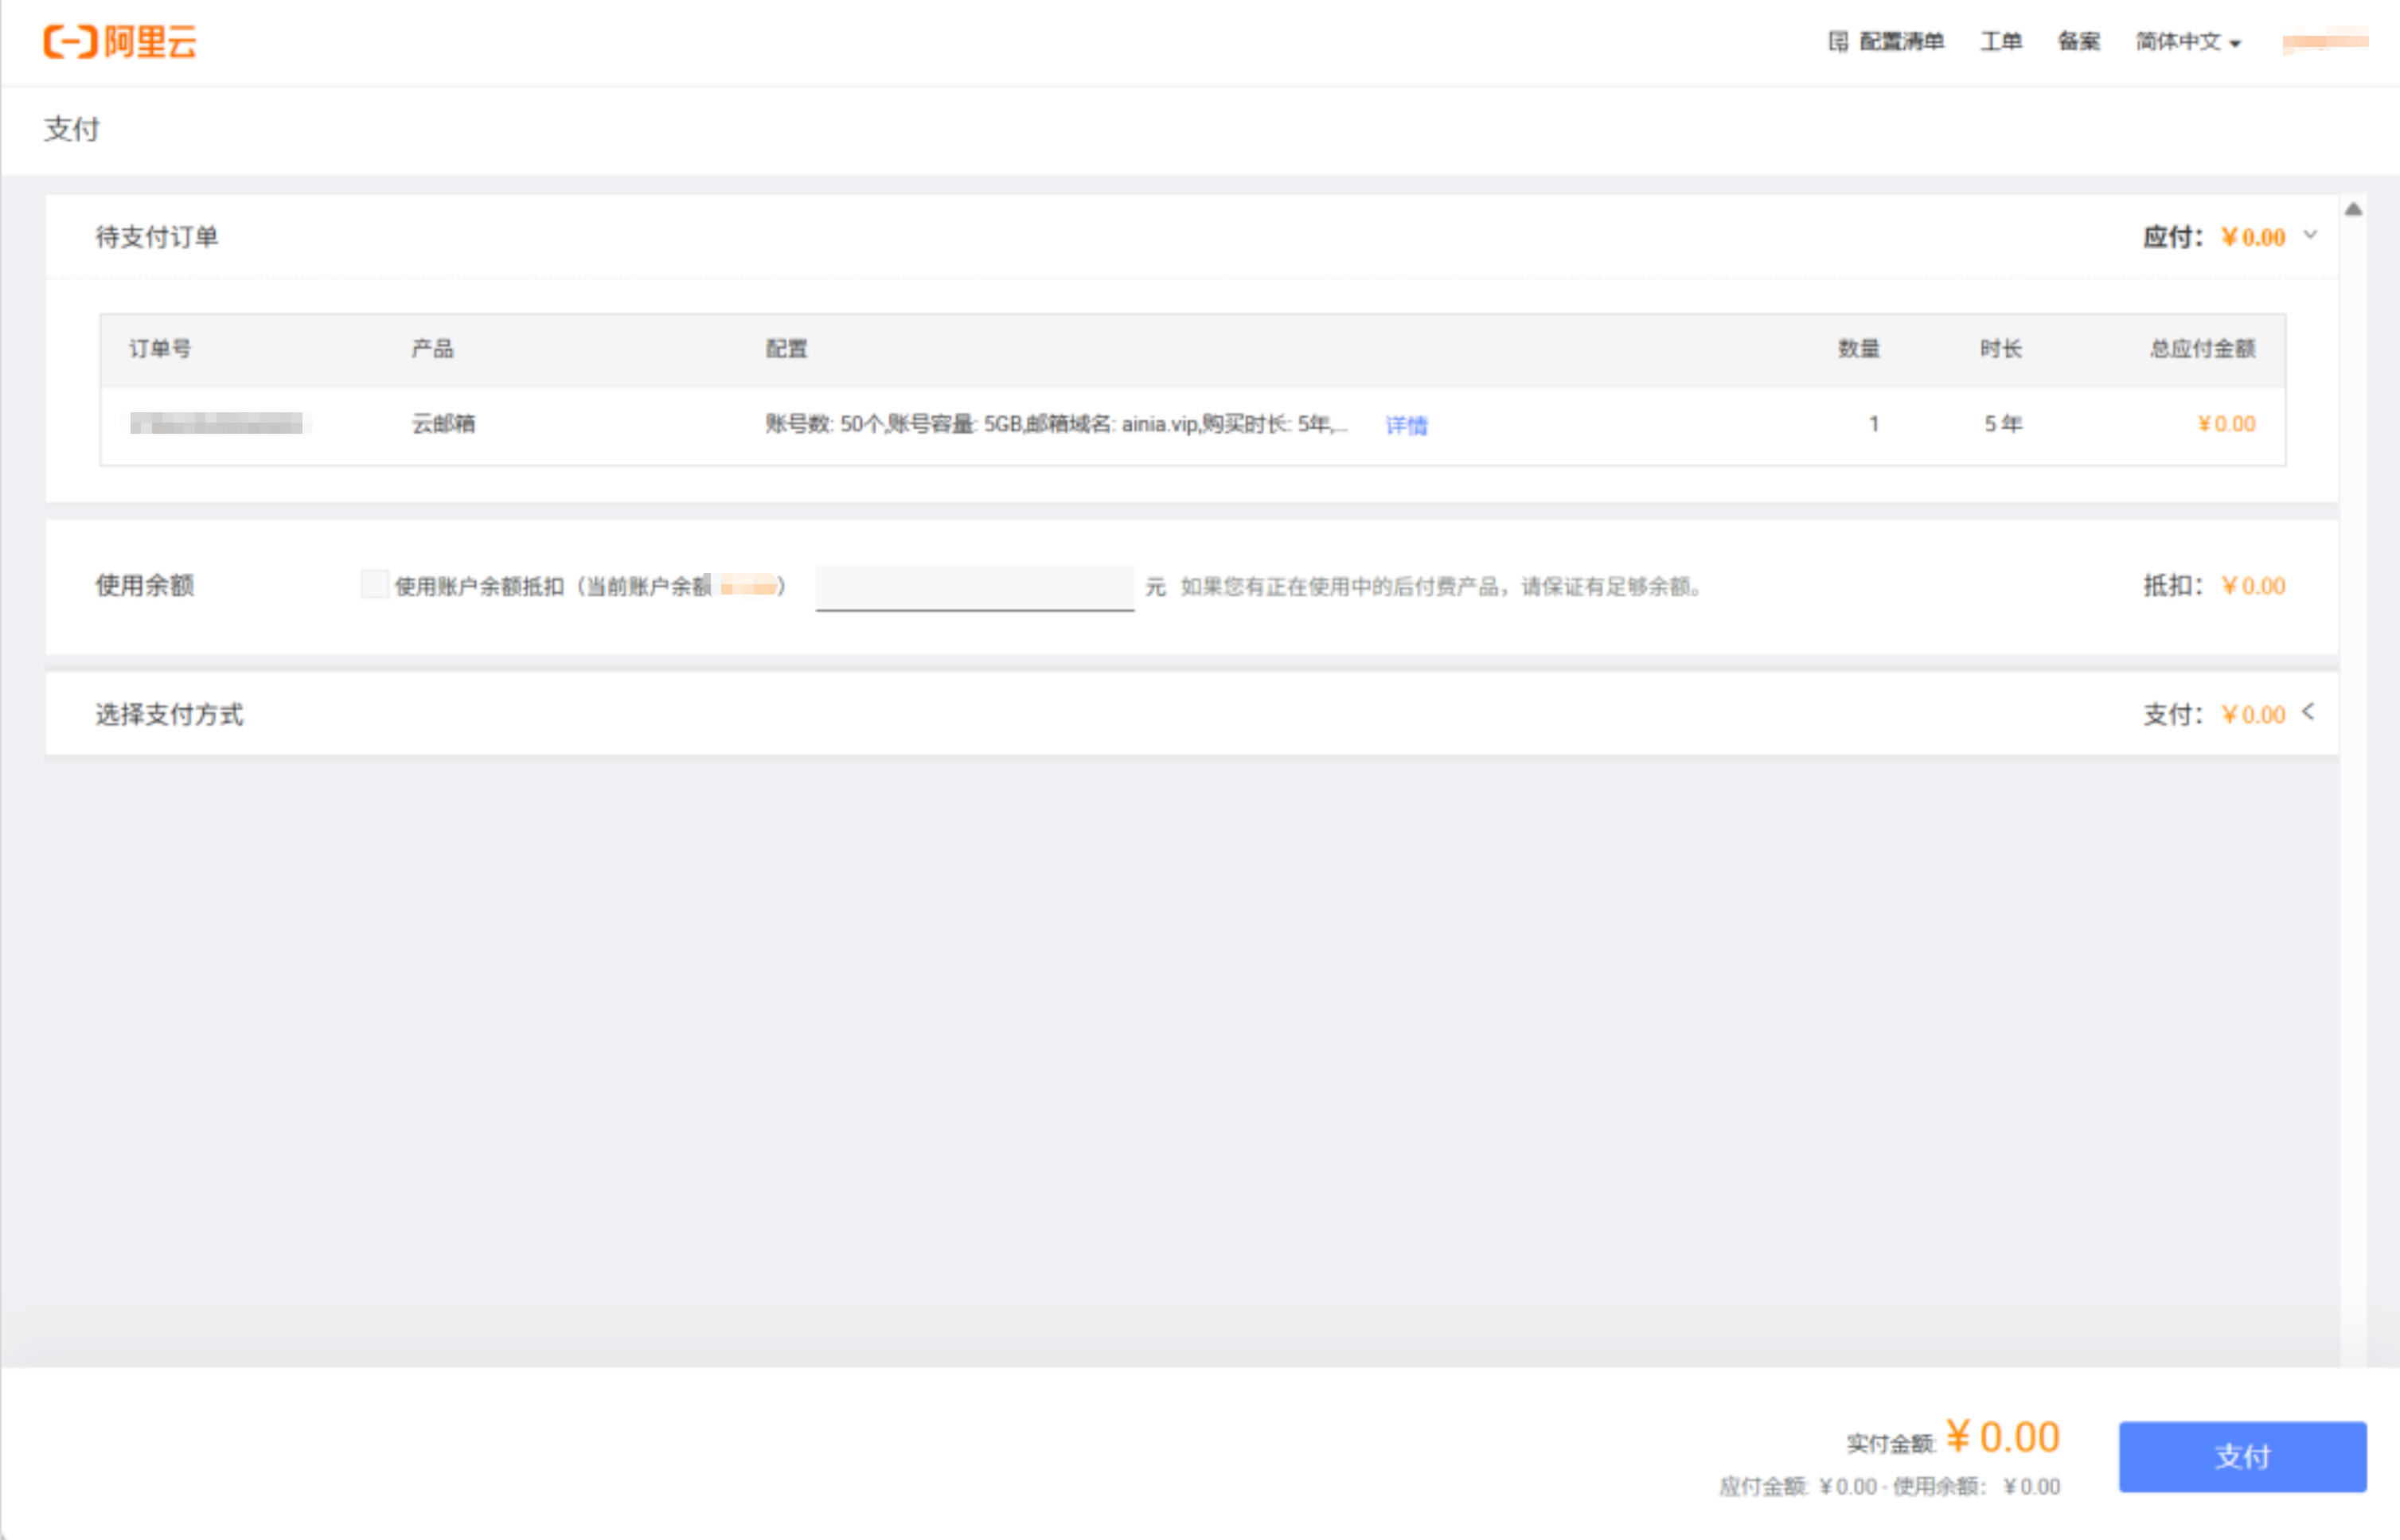Expand the 选择支付方式 section chevron
The width and height of the screenshot is (2400, 1540).
click(2308, 712)
